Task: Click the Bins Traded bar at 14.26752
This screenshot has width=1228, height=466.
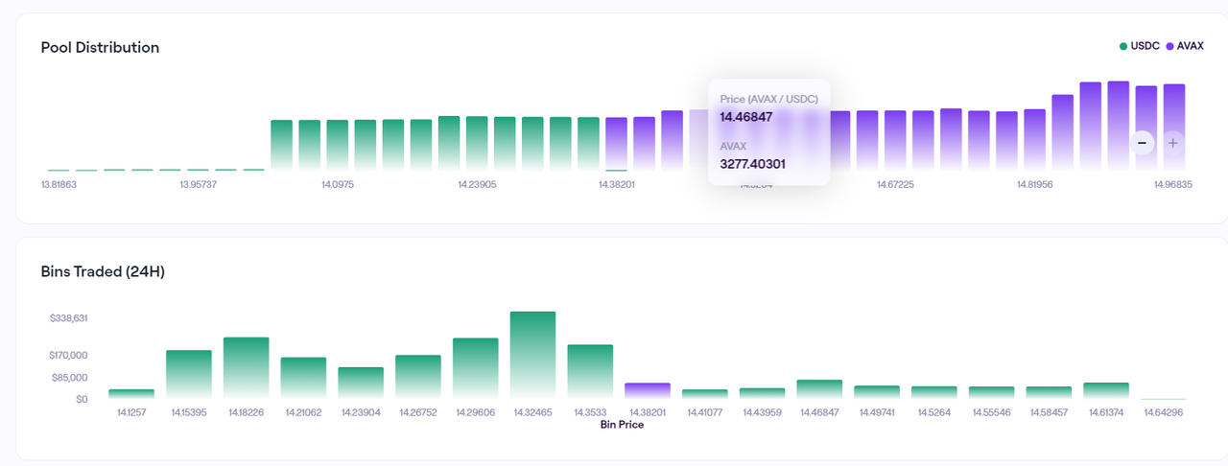Action: click(418, 377)
